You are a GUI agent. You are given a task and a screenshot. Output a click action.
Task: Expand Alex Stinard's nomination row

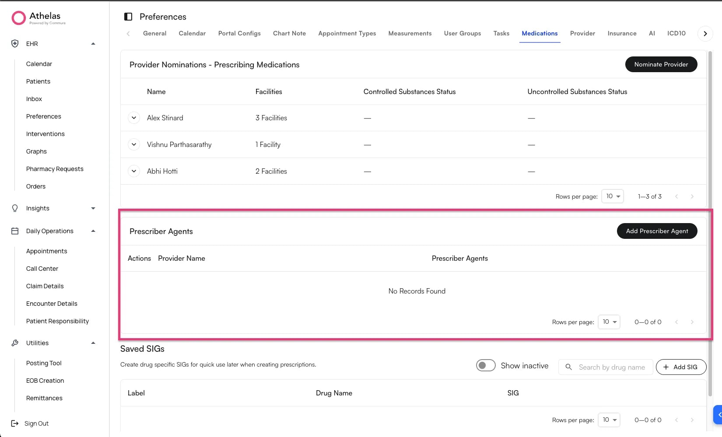point(134,118)
